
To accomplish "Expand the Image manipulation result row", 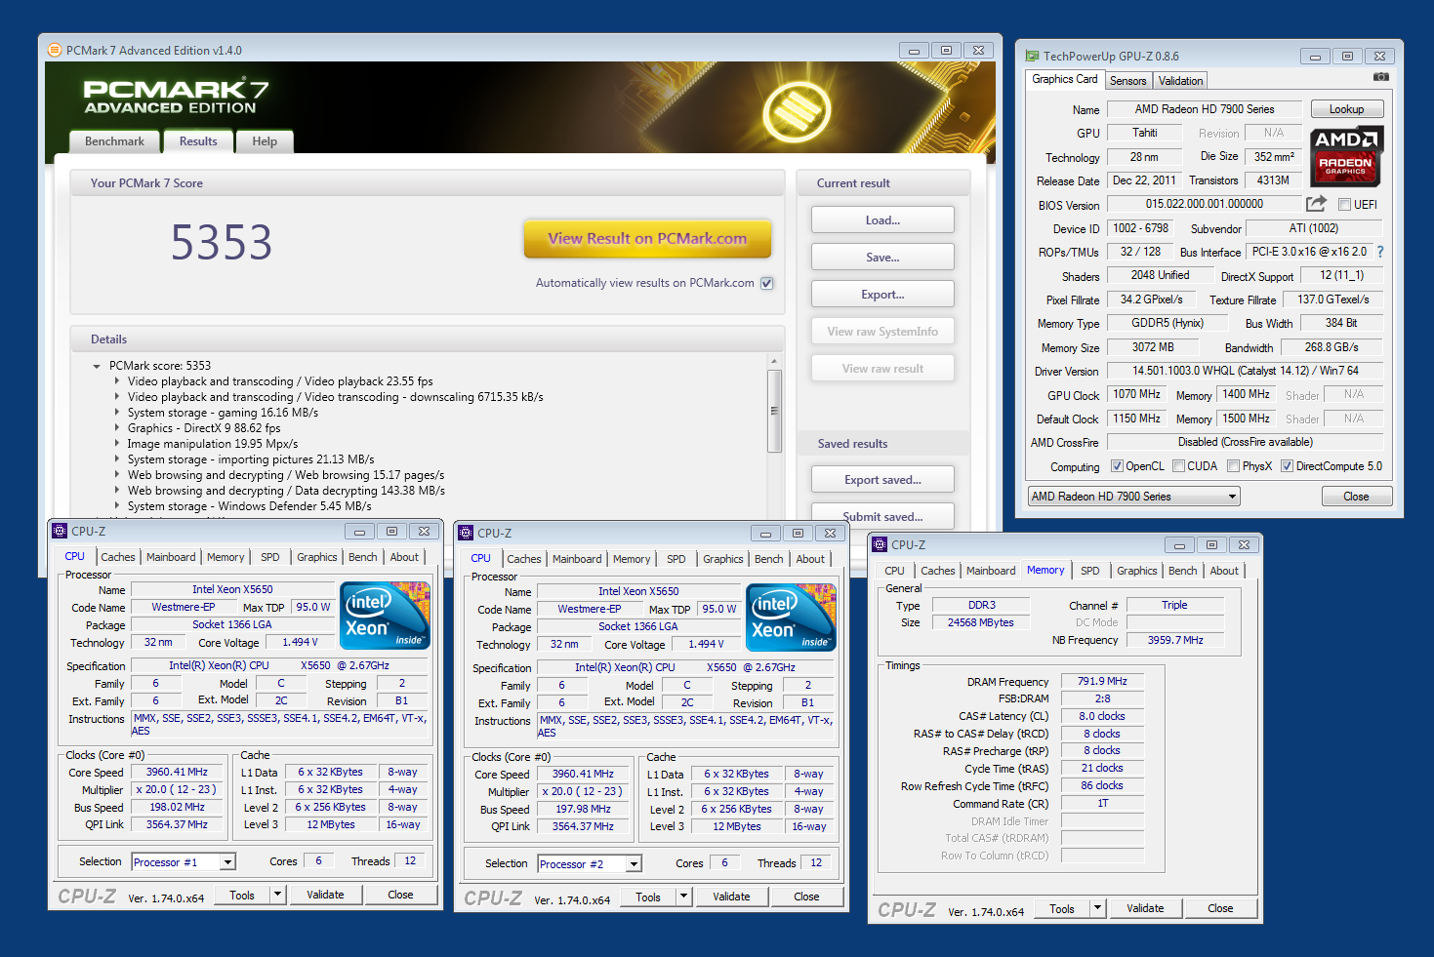I will click(x=117, y=443).
